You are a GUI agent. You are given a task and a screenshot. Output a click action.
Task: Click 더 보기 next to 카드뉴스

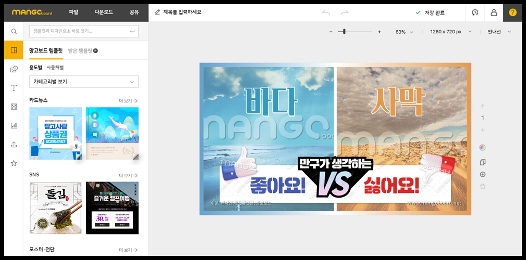pos(128,100)
